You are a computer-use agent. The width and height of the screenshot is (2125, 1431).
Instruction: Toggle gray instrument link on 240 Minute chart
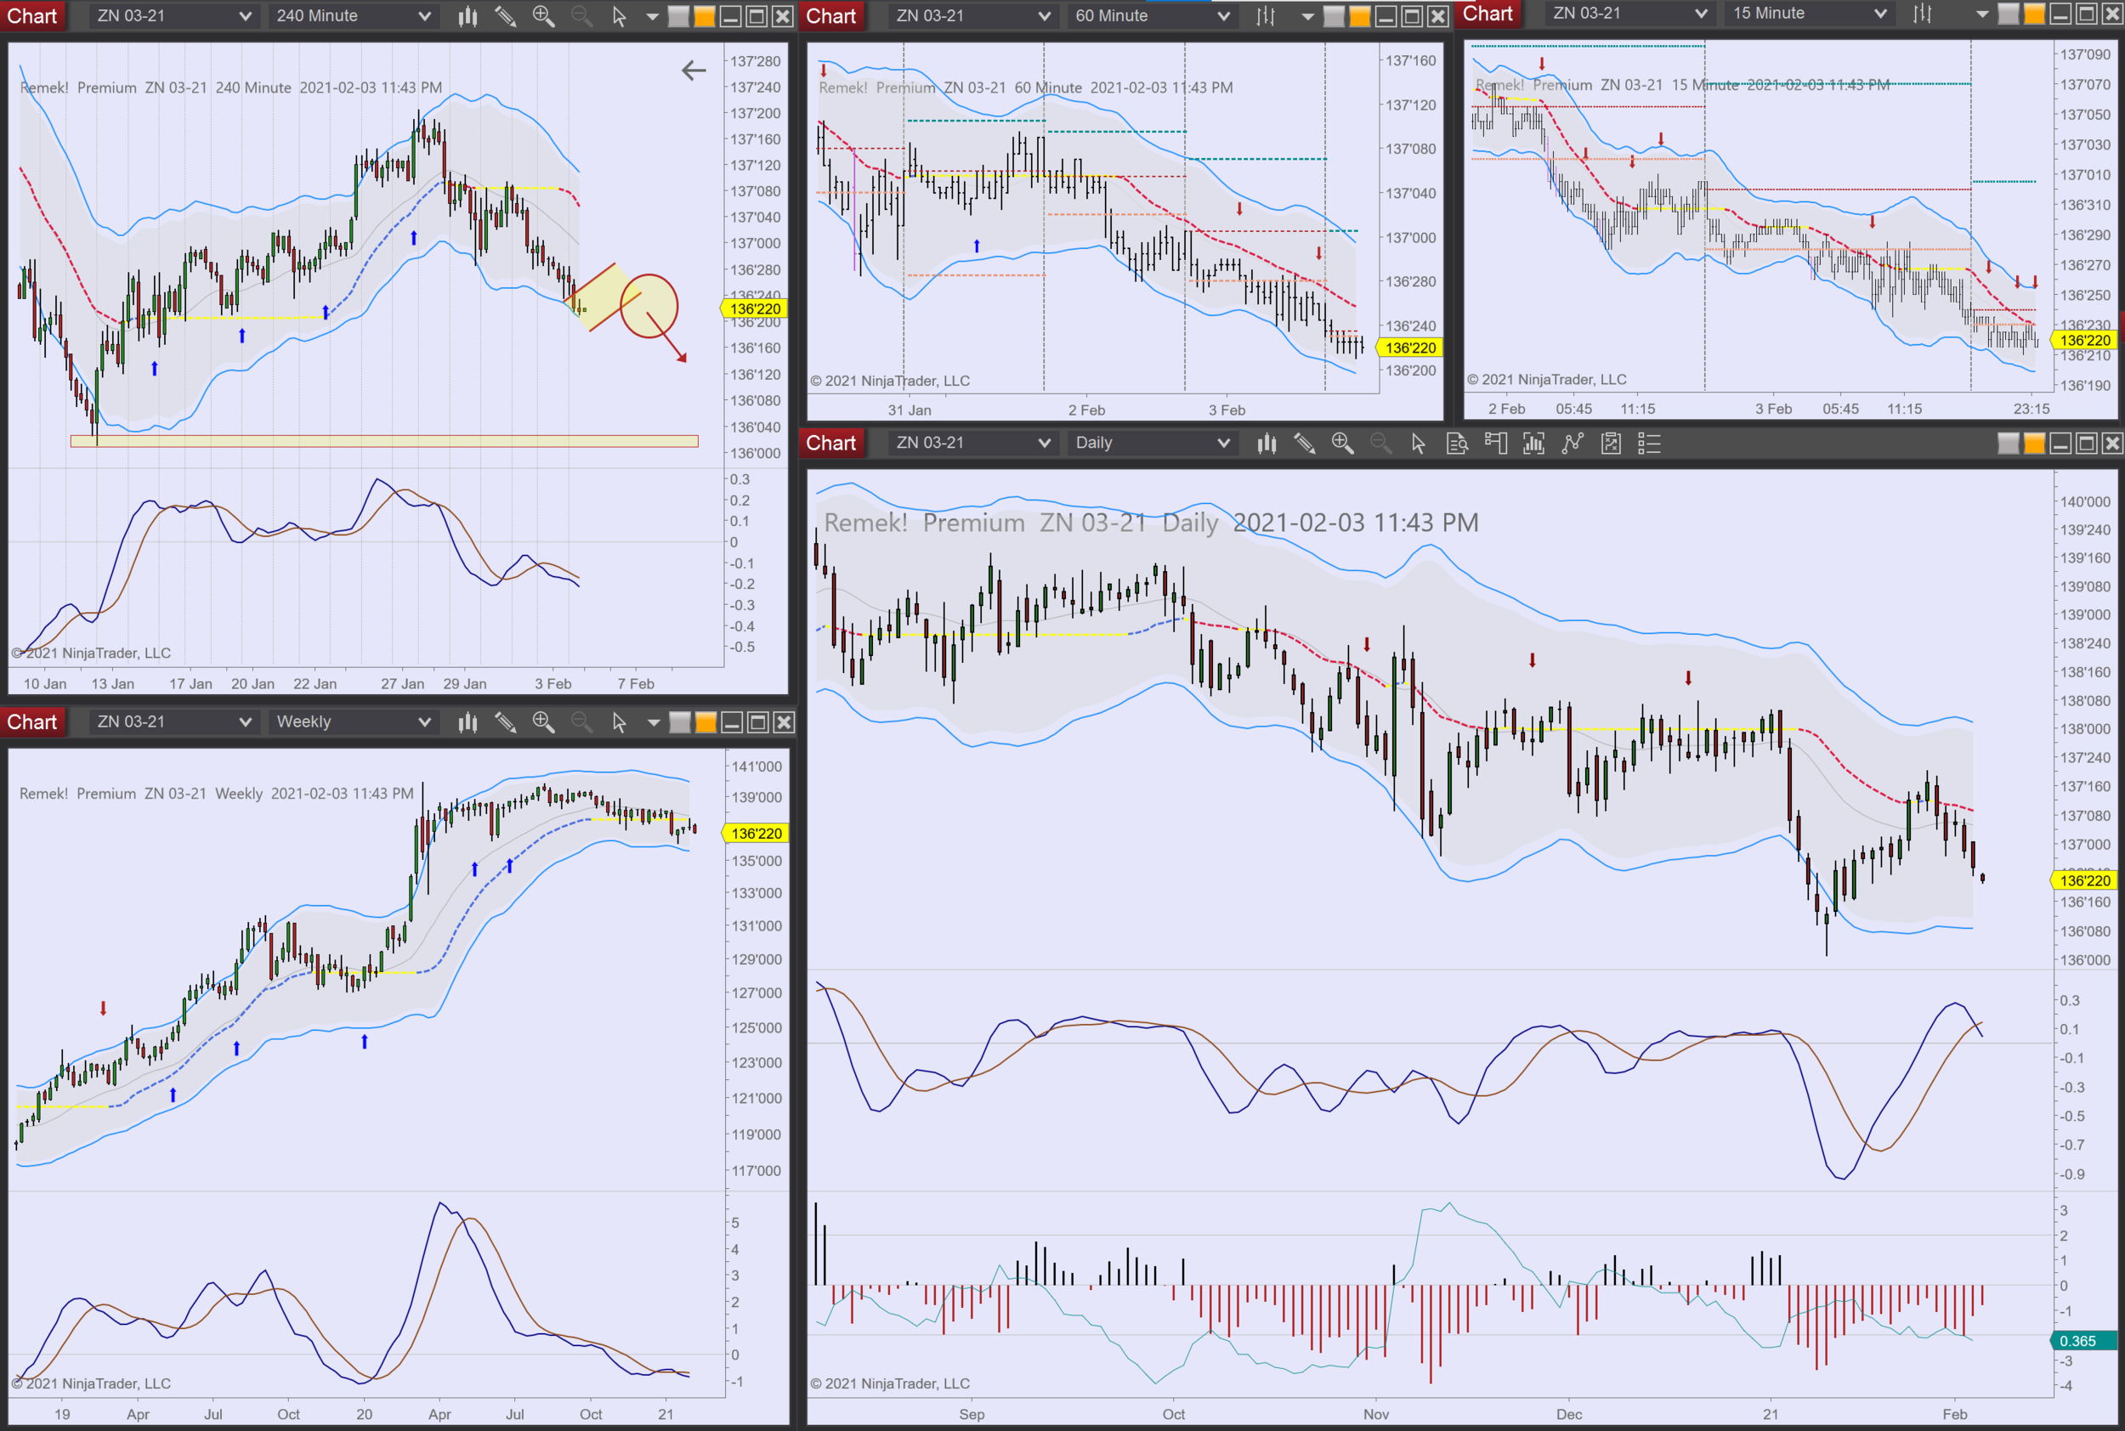point(678,16)
